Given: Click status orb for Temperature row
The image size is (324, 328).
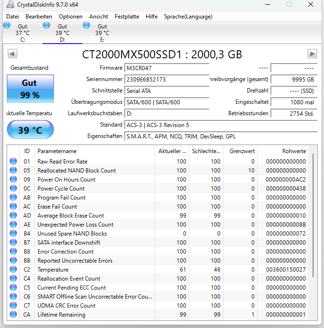Looking at the screenshot, I should 13,269.
